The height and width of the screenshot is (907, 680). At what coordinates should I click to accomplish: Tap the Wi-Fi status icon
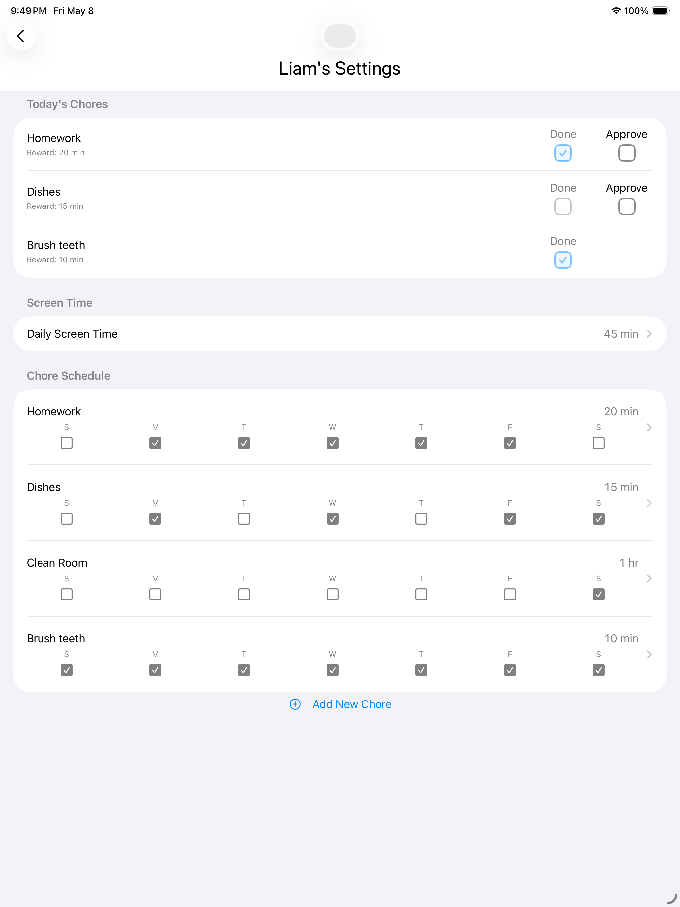tap(616, 11)
